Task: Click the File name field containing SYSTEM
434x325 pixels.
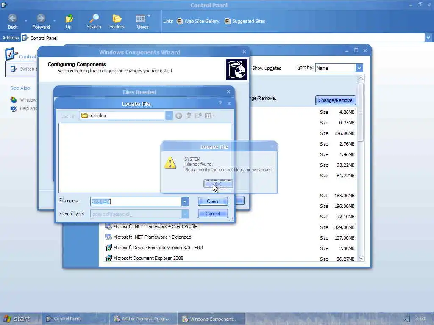Action: (136, 201)
